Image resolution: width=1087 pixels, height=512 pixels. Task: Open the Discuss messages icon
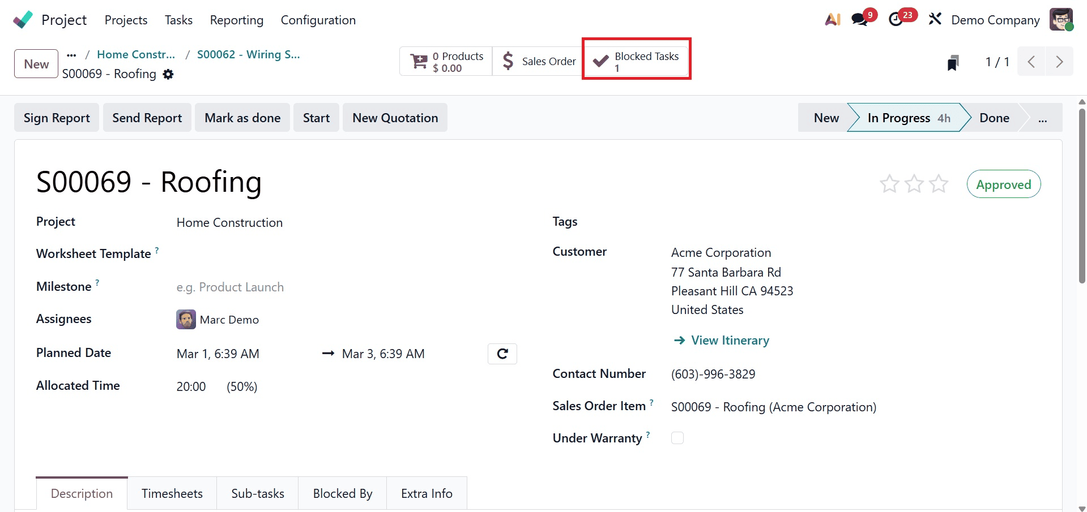click(x=859, y=19)
